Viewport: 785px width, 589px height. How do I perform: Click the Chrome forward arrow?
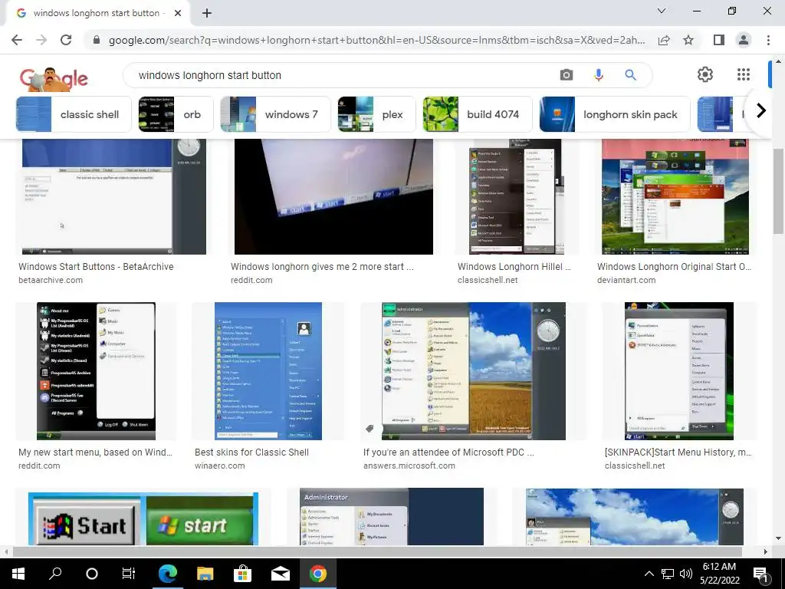click(41, 40)
